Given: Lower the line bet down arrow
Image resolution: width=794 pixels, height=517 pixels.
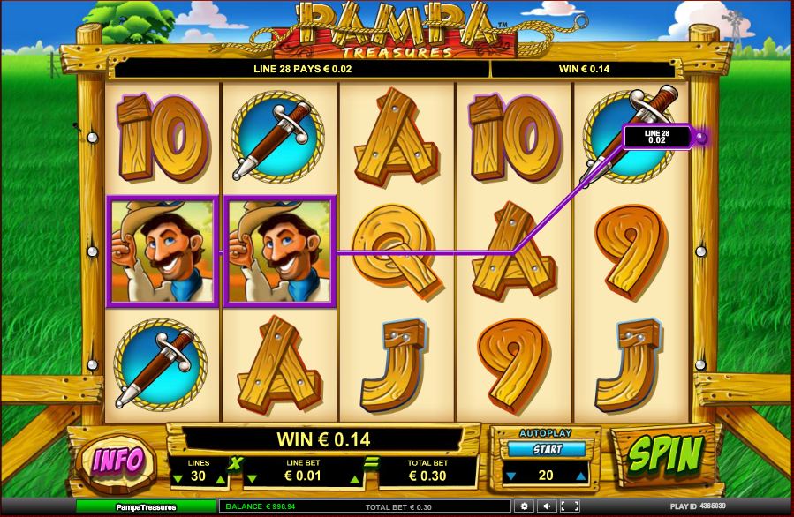Looking at the screenshot, I should (253, 478).
